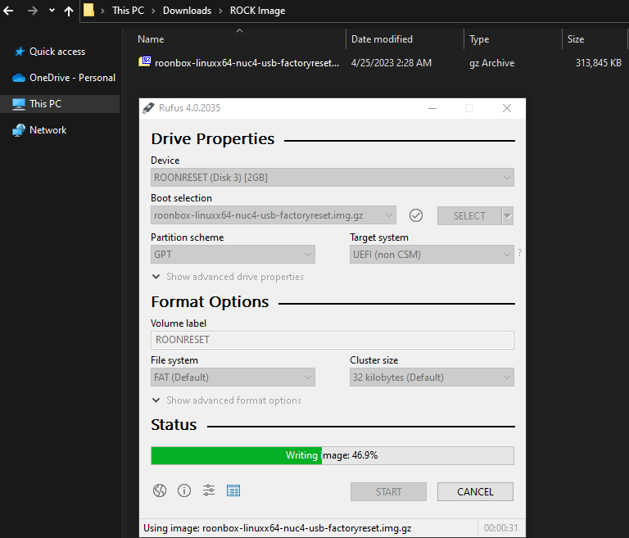This screenshot has width=629, height=538.
Task: Go forward with Explorer forward arrow
Action: click(x=33, y=11)
